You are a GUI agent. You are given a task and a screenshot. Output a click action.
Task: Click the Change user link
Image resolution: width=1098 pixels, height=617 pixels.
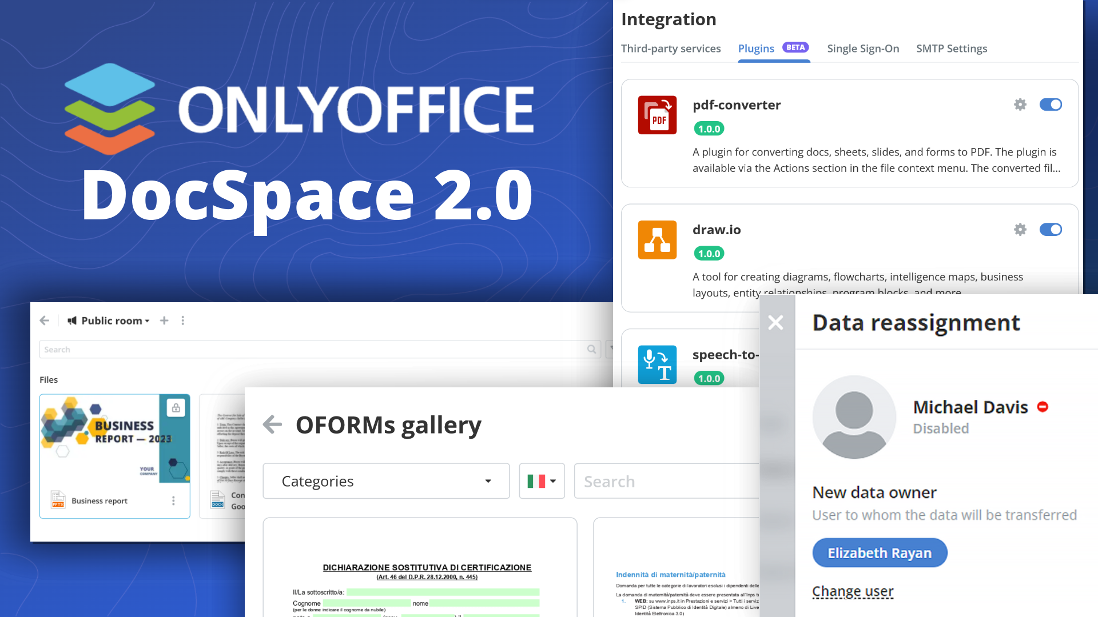[853, 591]
